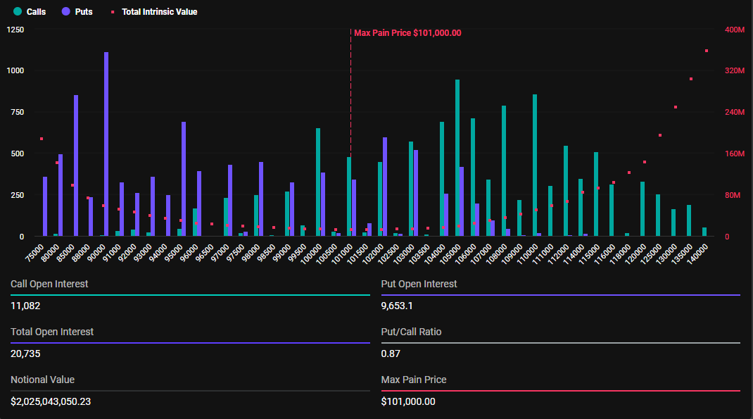Click the Notional Value amount
Viewport: 753px width, 419px height.
pyautogui.click(x=51, y=401)
